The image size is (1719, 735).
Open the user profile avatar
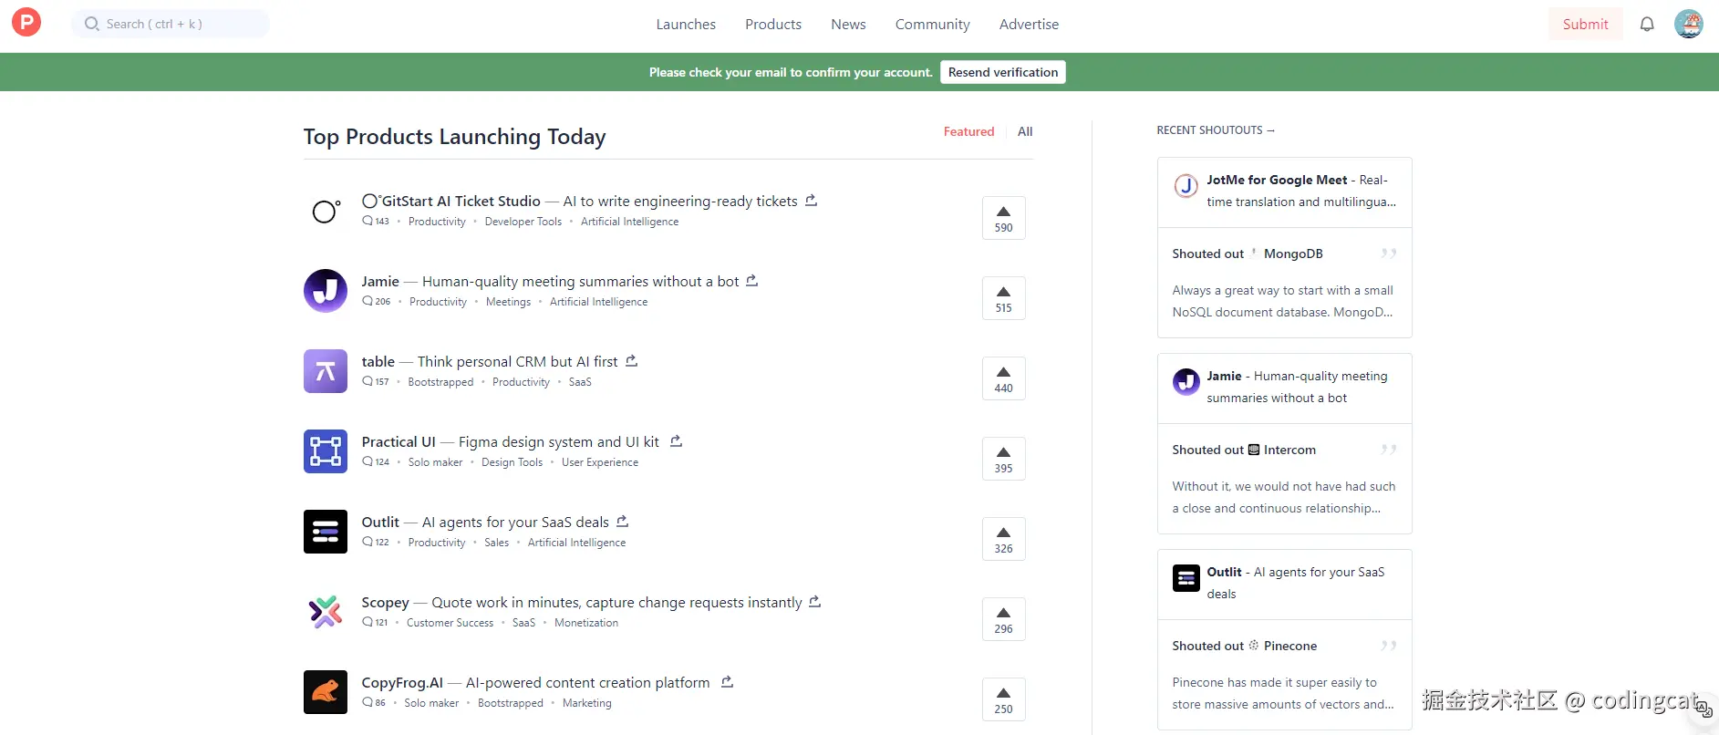tap(1689, 24)
